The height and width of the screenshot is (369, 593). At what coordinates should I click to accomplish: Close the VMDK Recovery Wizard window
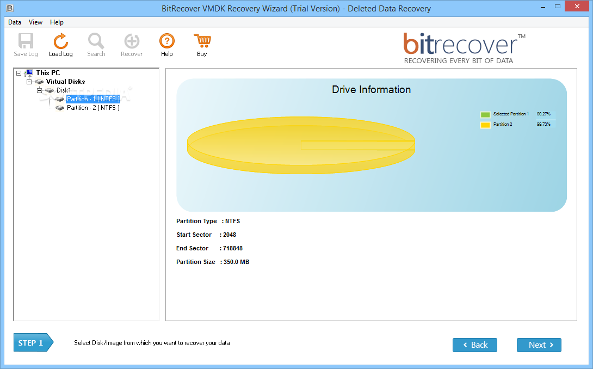(x=577, y=6)
